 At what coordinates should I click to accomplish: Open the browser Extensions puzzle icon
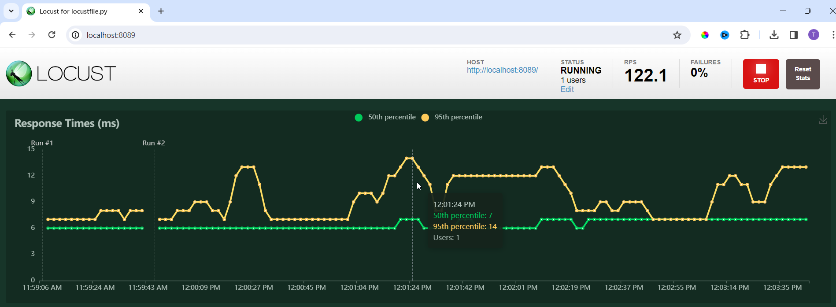click(745, 35)
